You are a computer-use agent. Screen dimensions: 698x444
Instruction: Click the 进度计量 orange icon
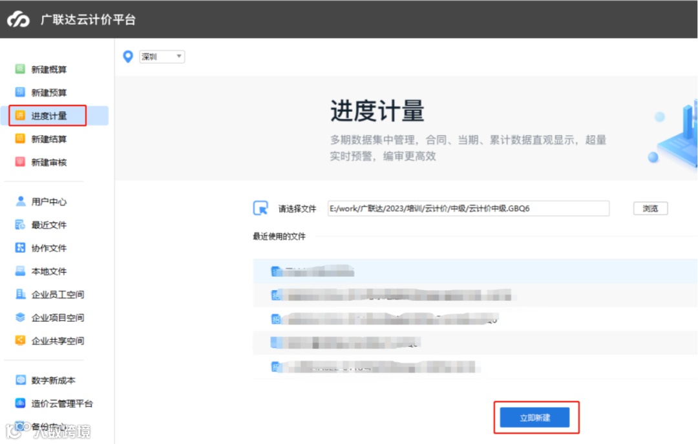[x=20, y=115]
